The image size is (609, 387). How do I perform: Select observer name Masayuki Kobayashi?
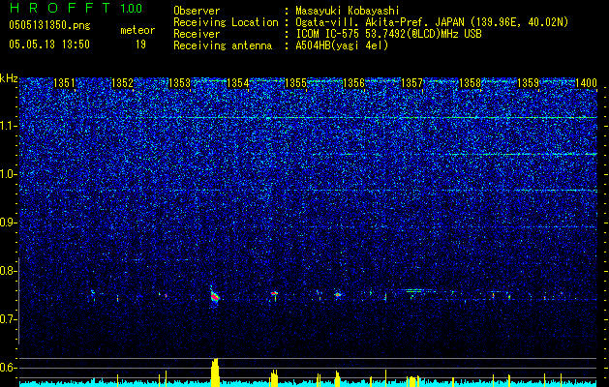348,11
